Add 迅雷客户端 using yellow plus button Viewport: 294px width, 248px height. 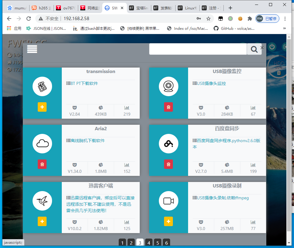pos(42,222)
